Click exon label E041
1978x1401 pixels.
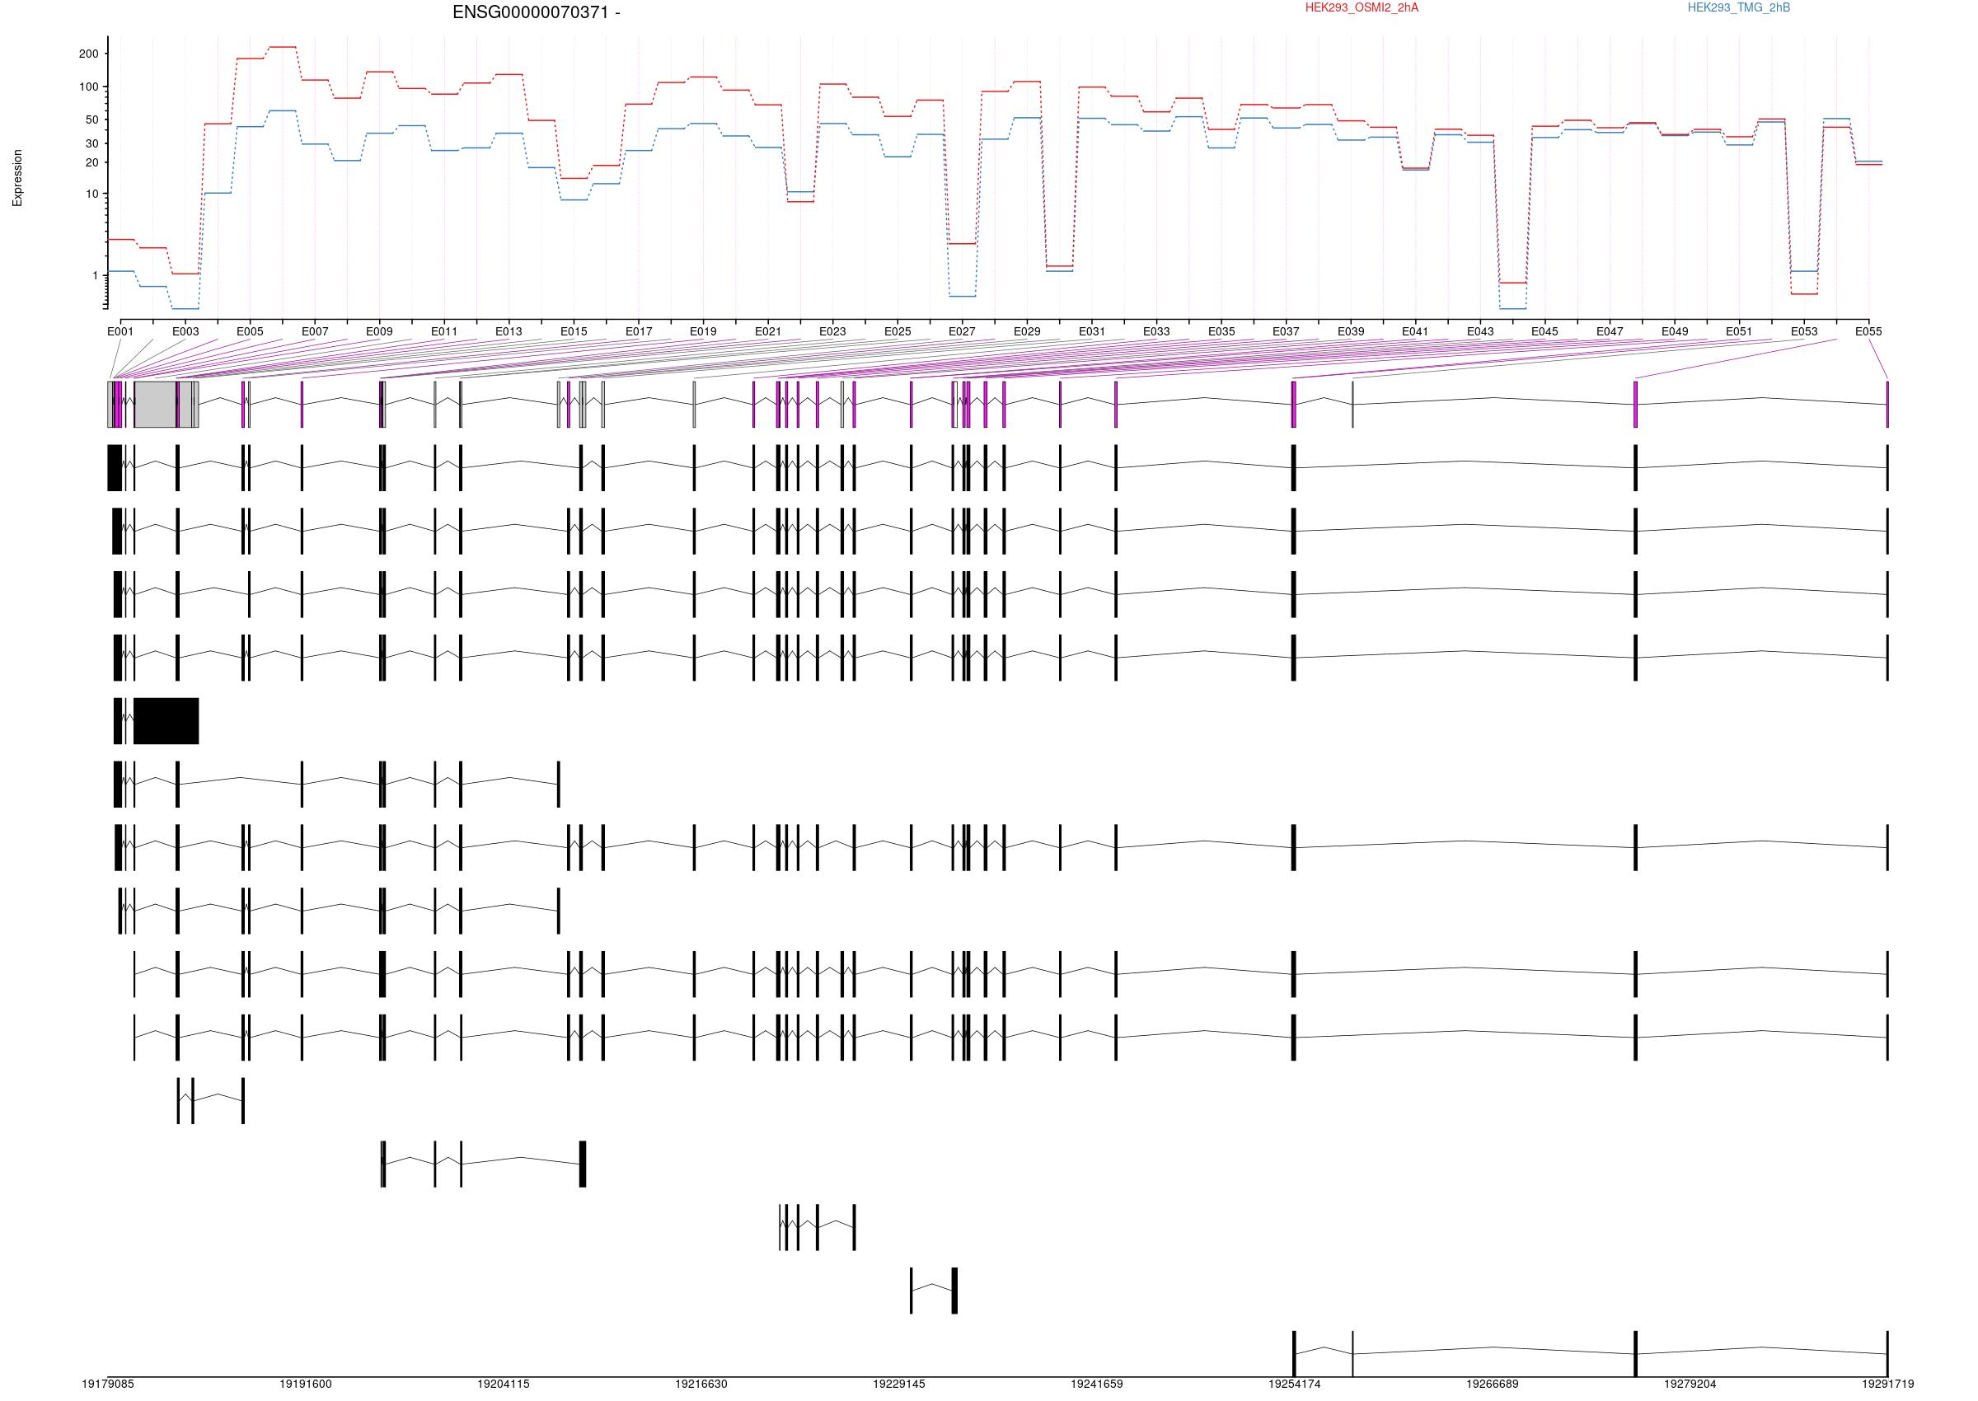pos(1416,331)
